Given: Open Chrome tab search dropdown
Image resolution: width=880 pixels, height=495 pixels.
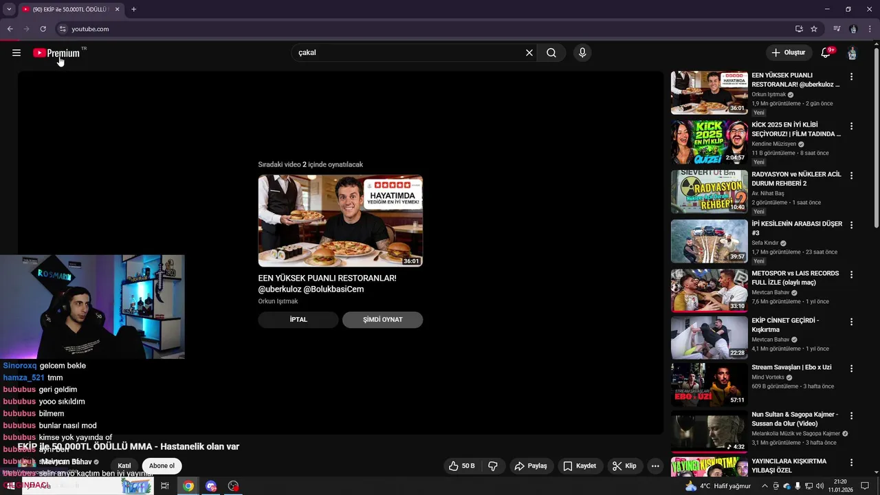Looking at the screenshot, I should pyautogui.click(x=9, y=10).
